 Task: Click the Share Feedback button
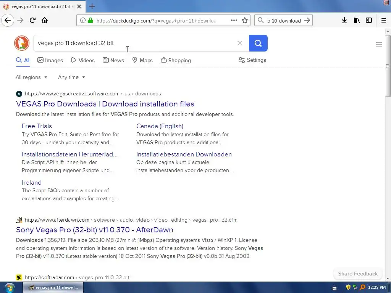coord(358,274)
